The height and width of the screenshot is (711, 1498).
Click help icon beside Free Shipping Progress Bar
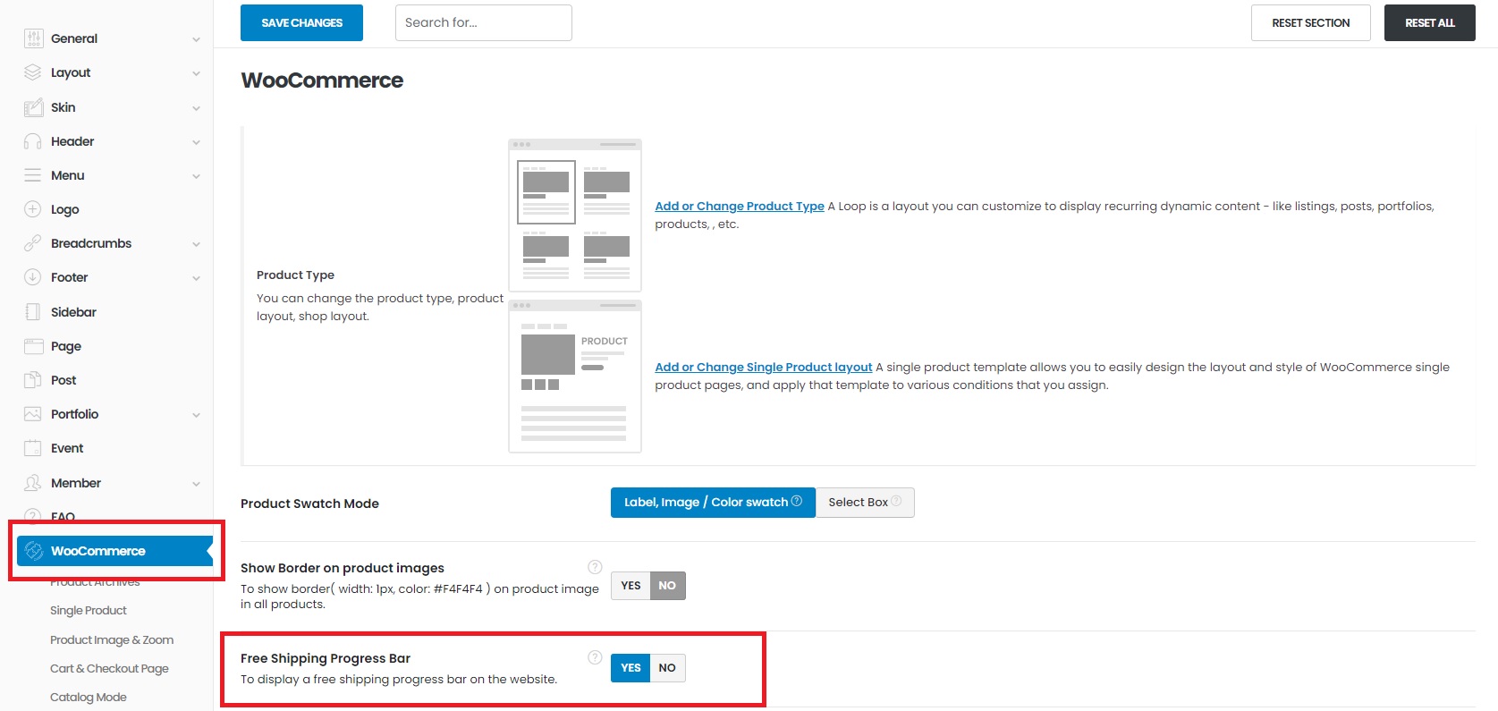pyautogui.click(x=595, y=657)
